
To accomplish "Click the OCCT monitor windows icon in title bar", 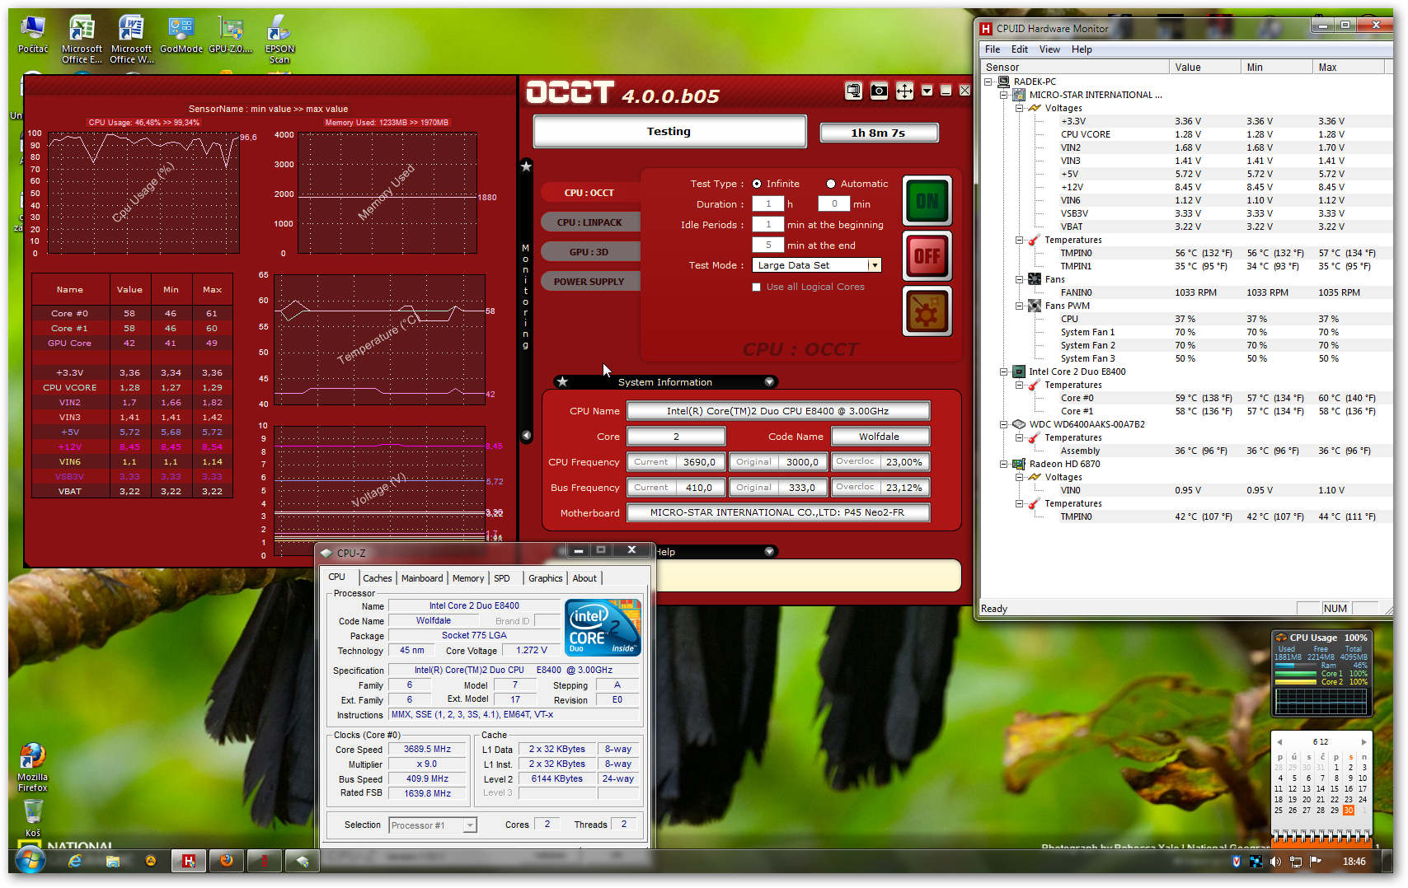I will click(854, 91).
